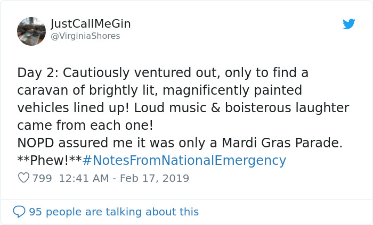Click the 799 likes count

click(42, 178)
